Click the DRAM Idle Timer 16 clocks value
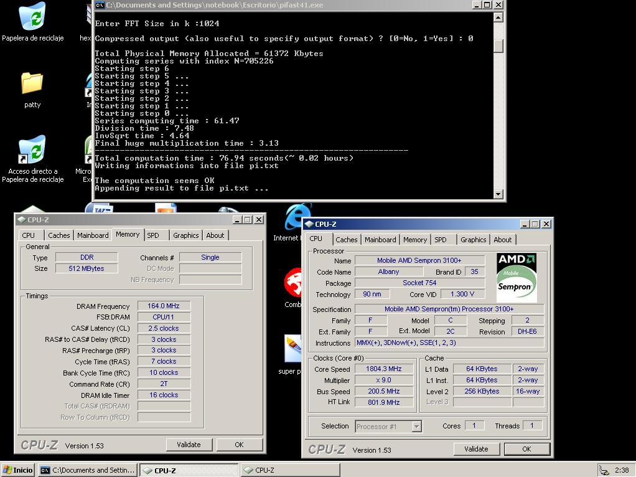The image size is (636, 477). pos(164,395)
